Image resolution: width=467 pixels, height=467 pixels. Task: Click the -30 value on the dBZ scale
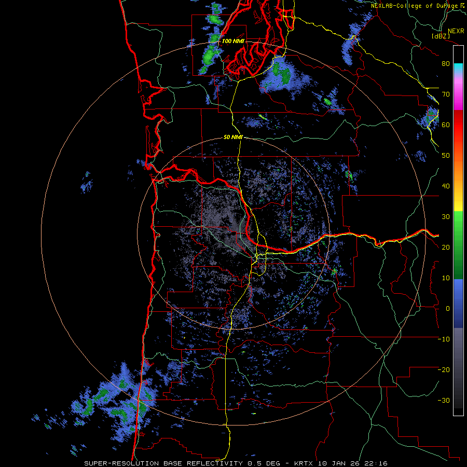(x=444, y=401)
